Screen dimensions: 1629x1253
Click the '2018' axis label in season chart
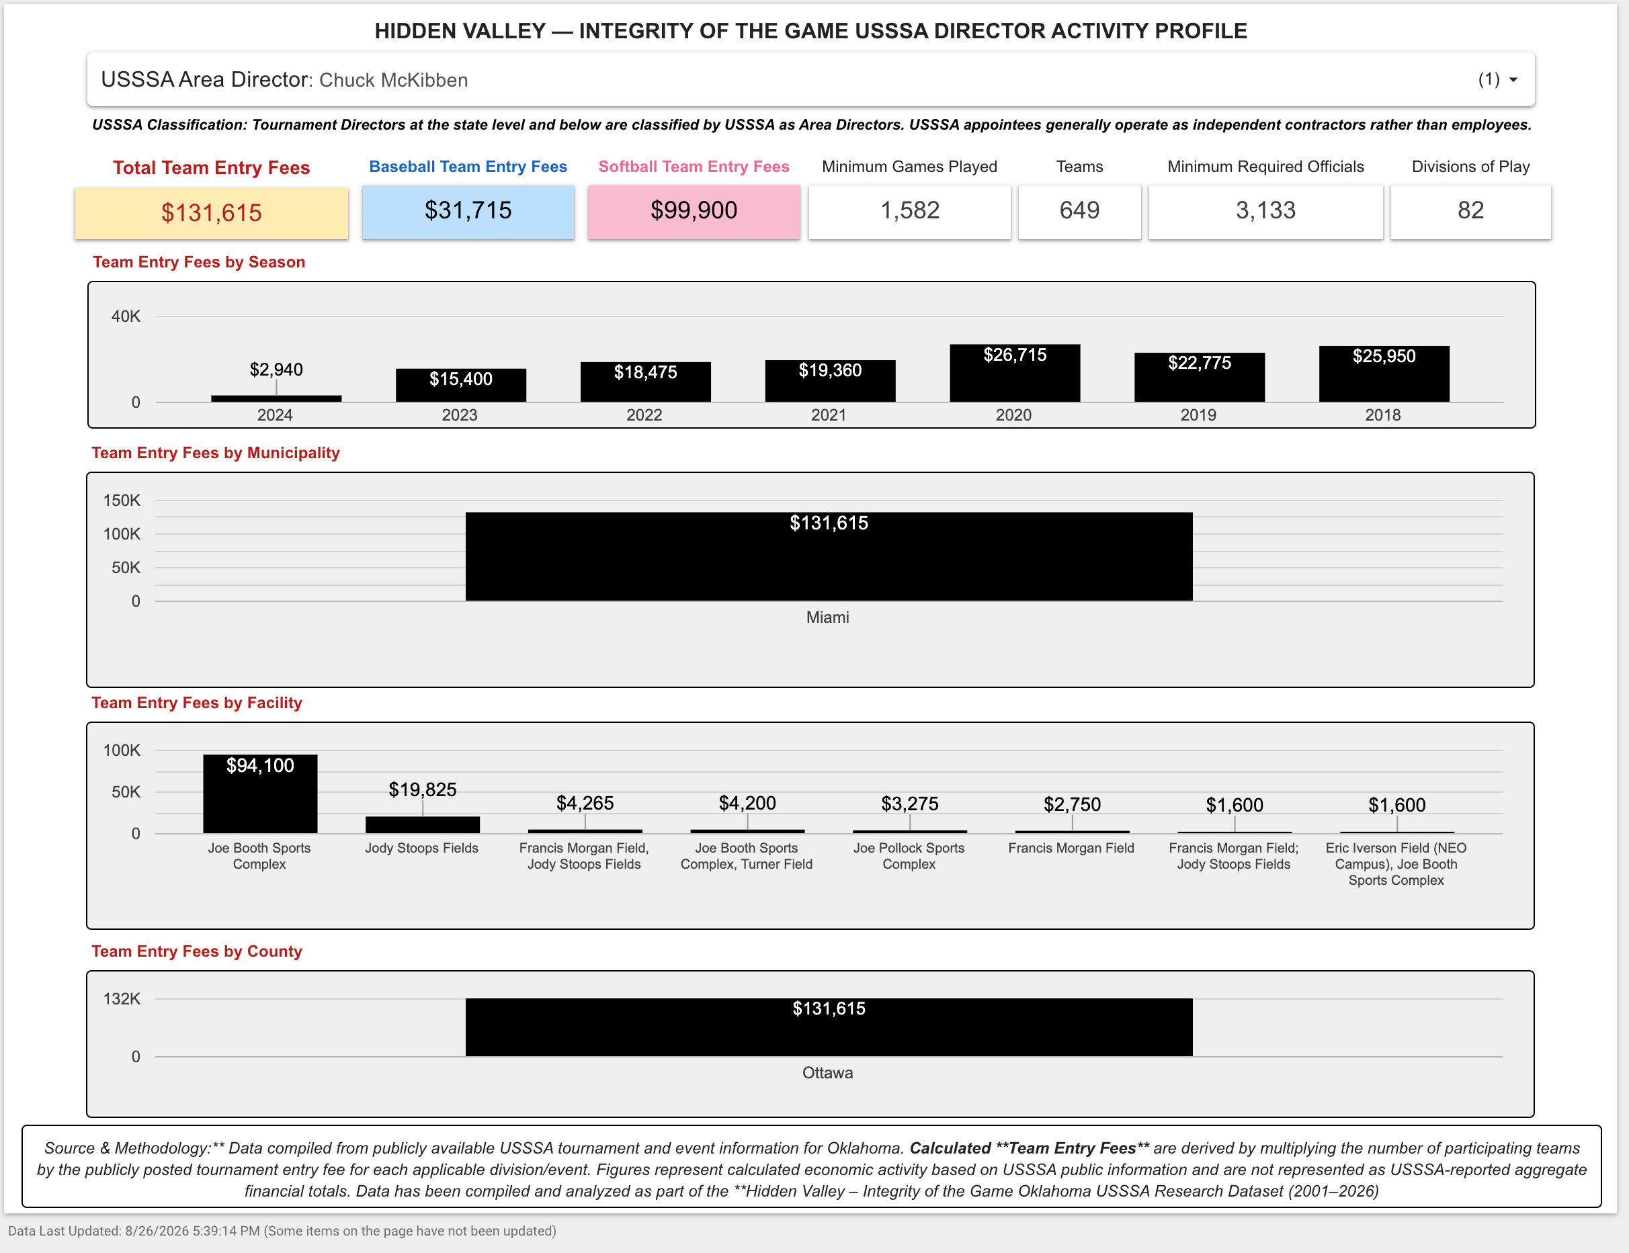tap(1383, 415)
